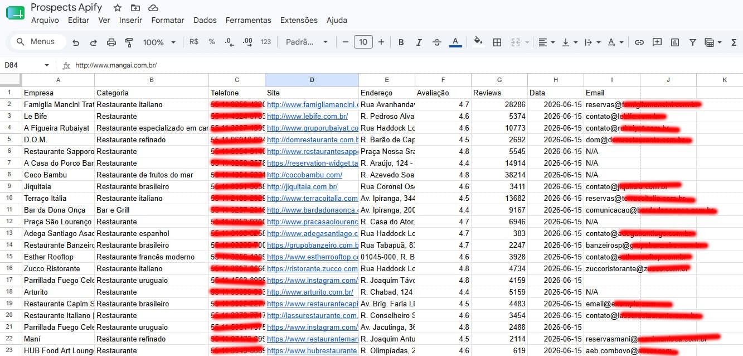Move document to a folder icon
This screenshot has width=743, height=356.
[x=135, y=8]
